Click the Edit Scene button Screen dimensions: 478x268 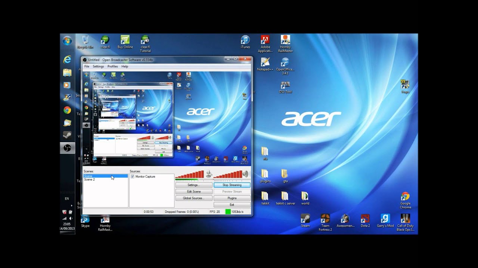[x=193, y=192]
